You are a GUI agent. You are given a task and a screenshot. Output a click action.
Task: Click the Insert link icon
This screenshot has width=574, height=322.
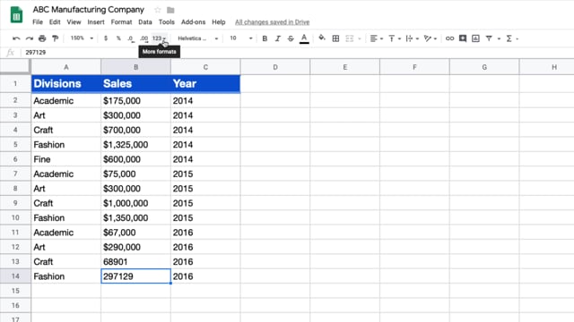pyautogui.click(x=449, y=38)
